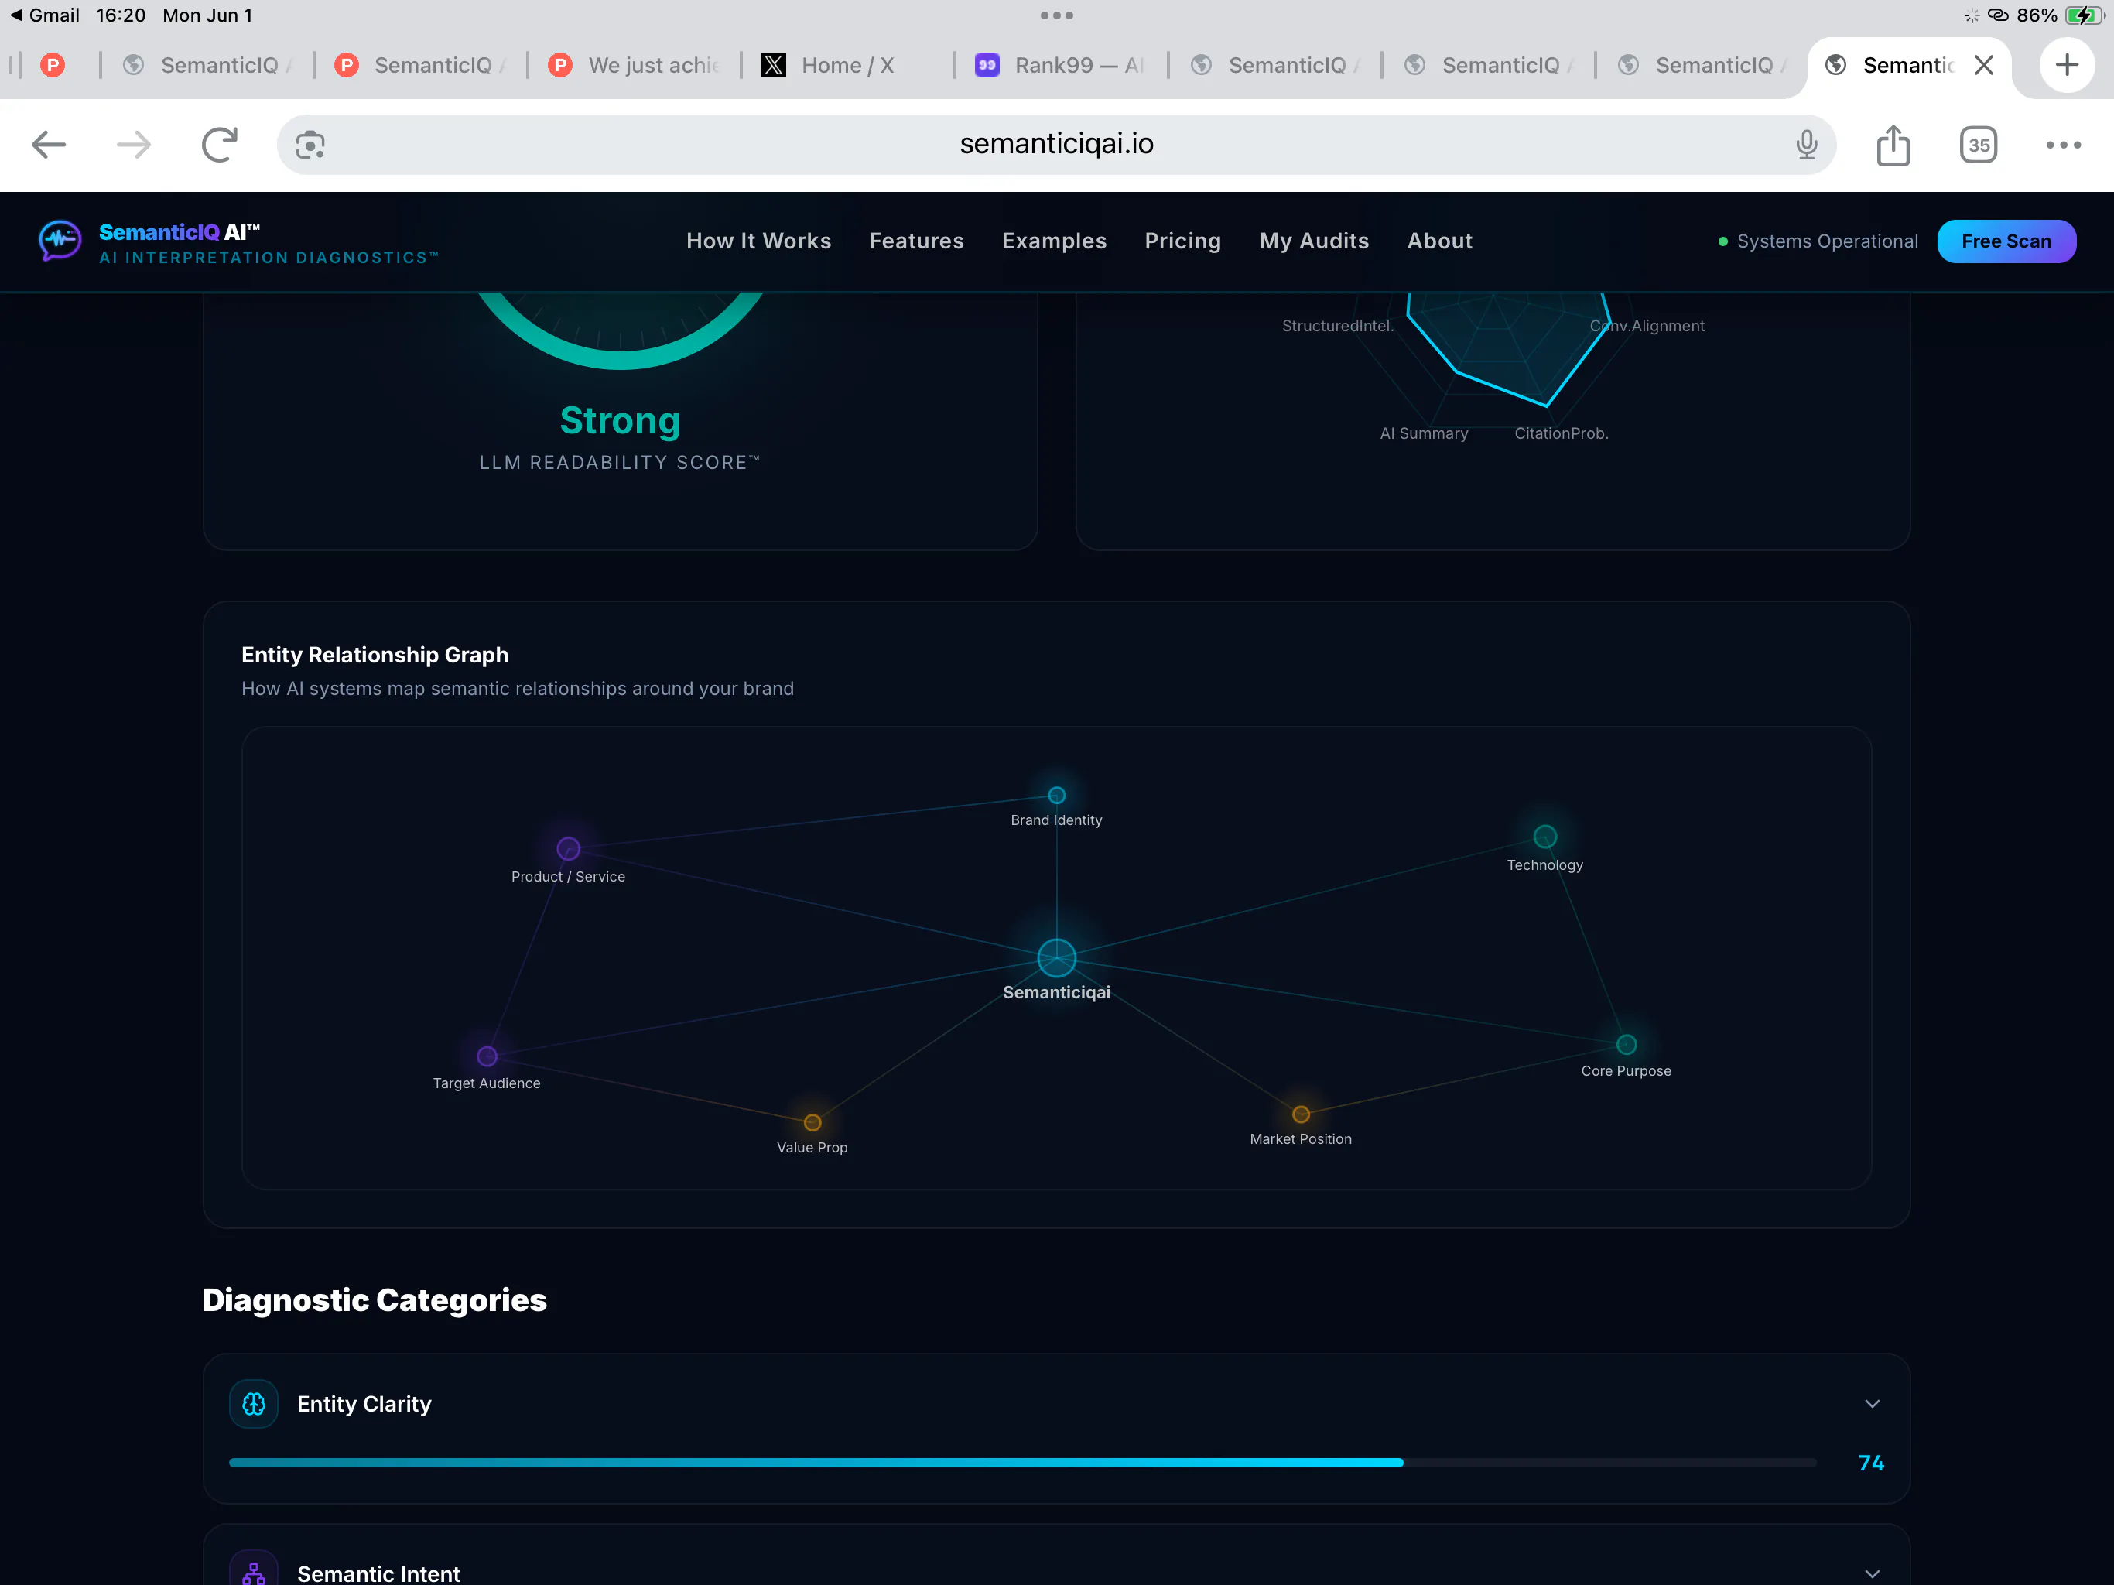The width and height of the screenshot is (2114, 1585).
Task: Click the Diagnostic Categories heading
Action: point(375,1300)
